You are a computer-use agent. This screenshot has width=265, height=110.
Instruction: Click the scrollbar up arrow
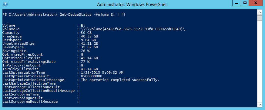point(260,12)
